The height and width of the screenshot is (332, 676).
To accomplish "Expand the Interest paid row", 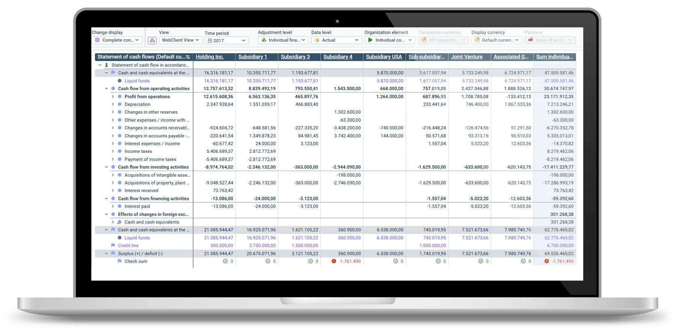I will pos(113,206).
